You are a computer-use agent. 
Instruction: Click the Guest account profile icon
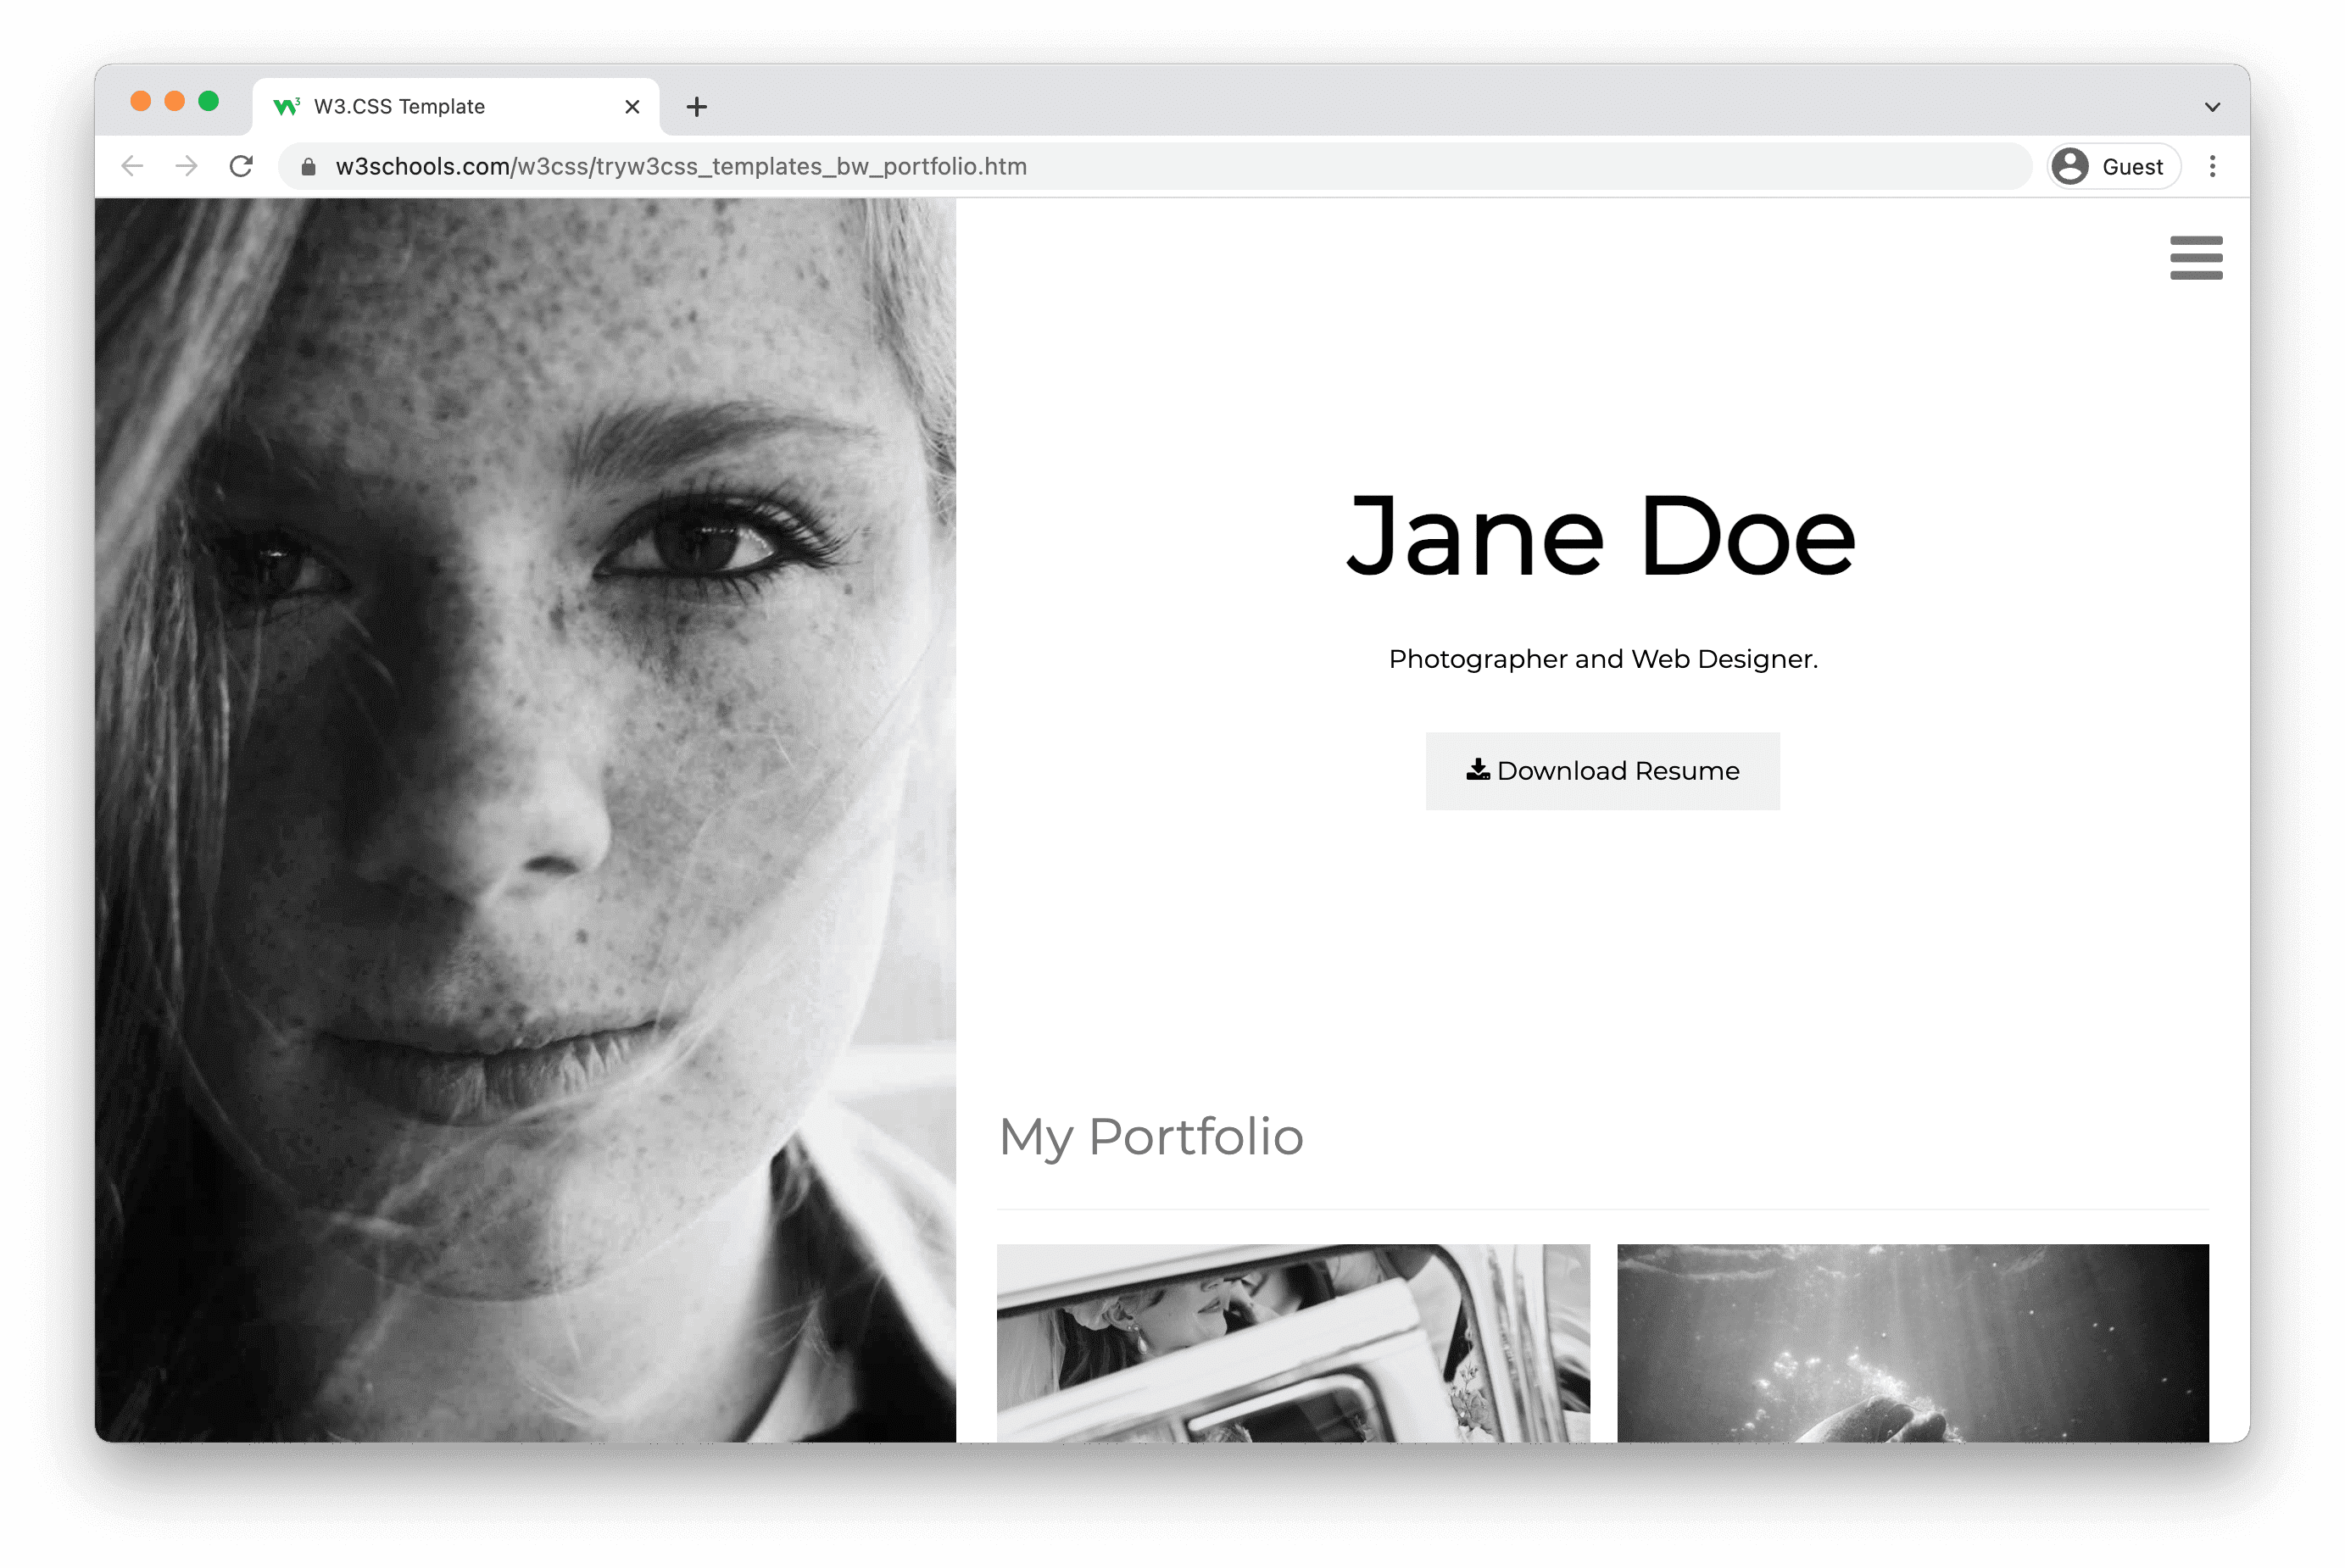[x=2070, y=166]
